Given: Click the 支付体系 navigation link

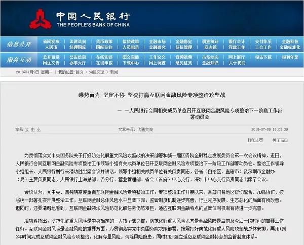Looking at the screenshot, I should point(263,42).
